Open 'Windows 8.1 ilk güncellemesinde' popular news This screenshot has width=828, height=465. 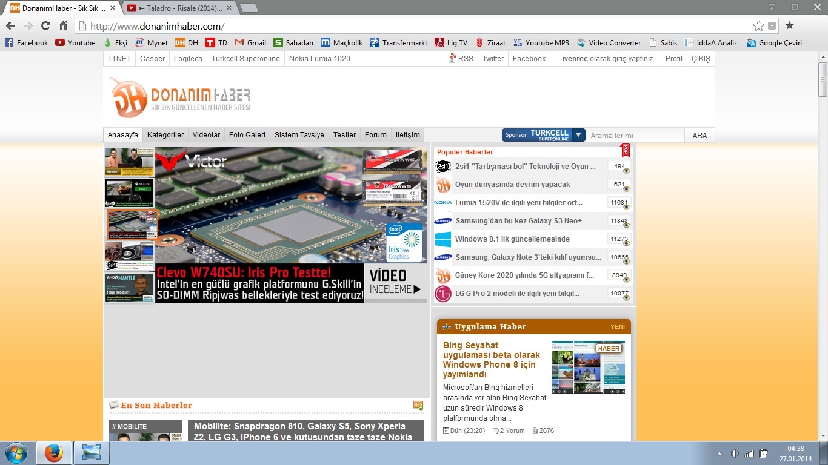pyautogui.click(x=512, y=239)
